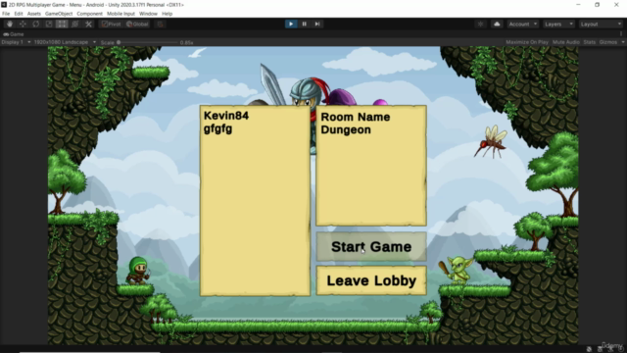
Task: Click the 0.85x scale value
Action: point(186,42)
